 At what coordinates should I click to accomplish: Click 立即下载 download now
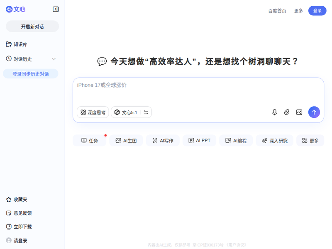(19, 227)
